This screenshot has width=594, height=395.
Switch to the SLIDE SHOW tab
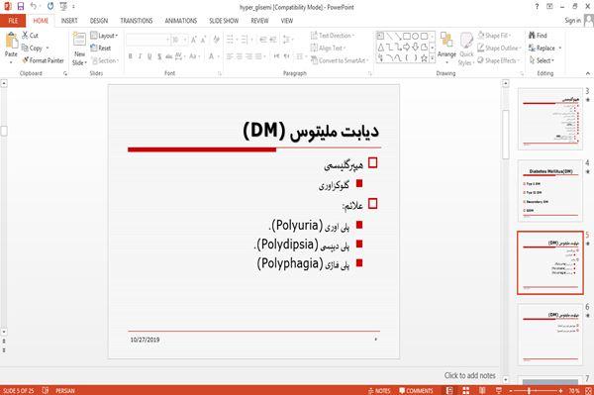(x=224, y=21)
